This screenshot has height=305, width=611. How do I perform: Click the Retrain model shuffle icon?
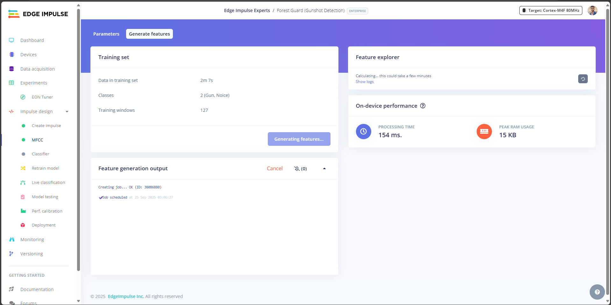click(23, 168)
